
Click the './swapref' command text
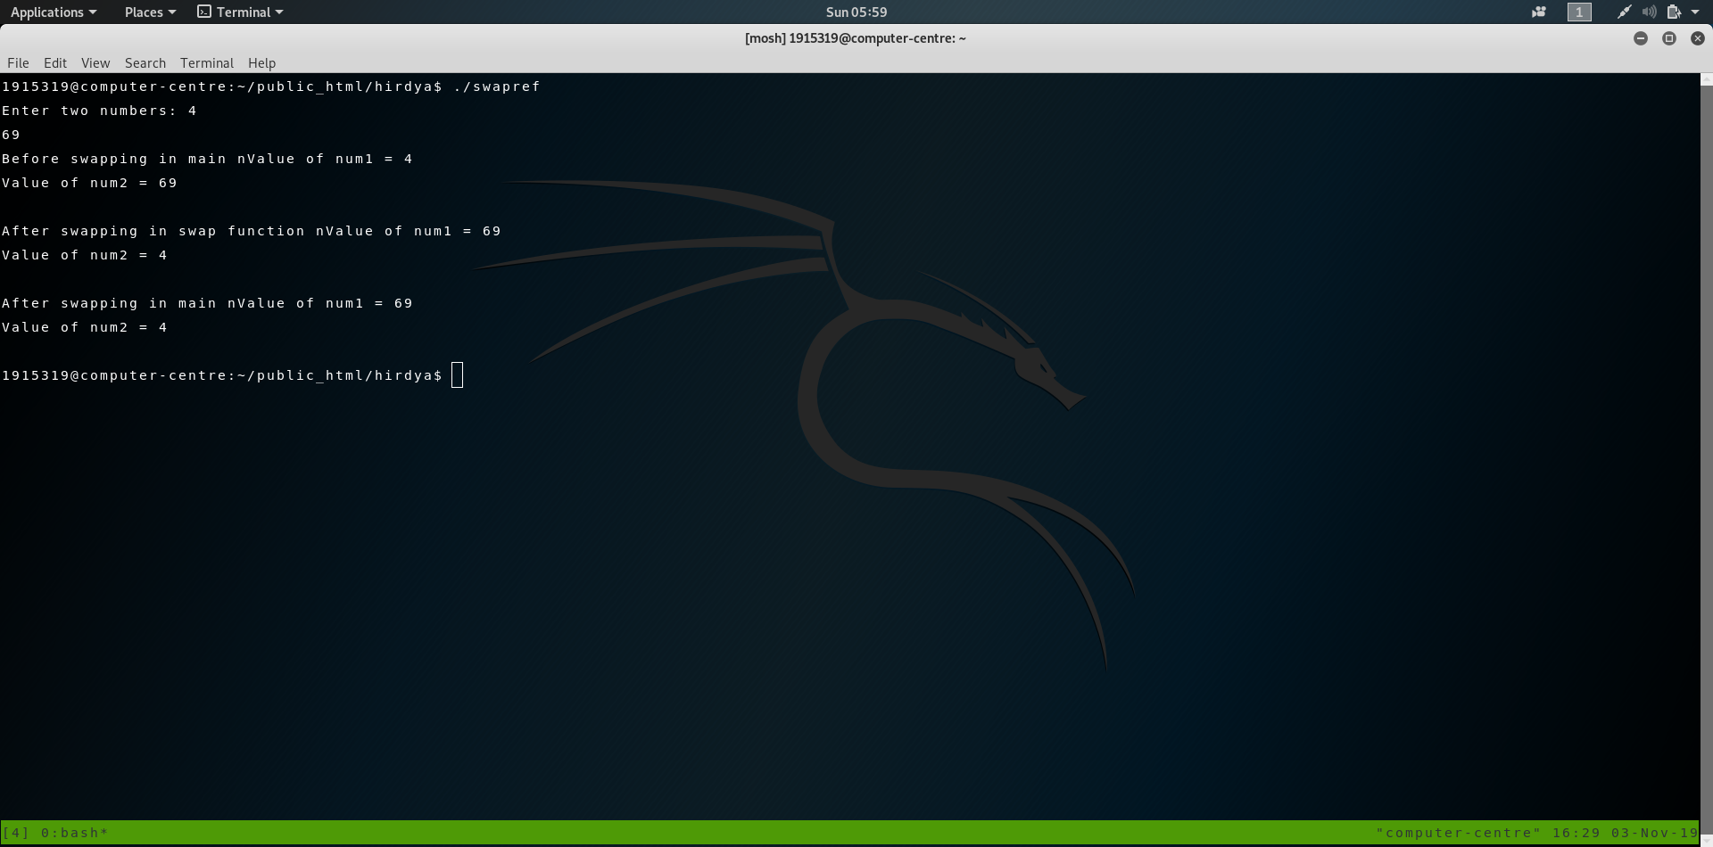click(x=497, y=86)
